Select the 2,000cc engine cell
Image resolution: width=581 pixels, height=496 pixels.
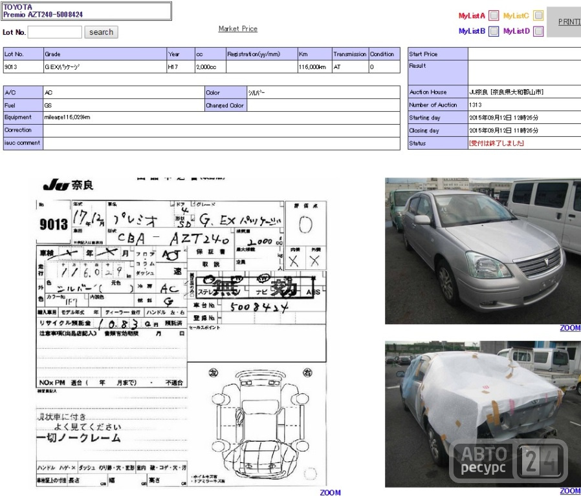click(x=210, y=67)
